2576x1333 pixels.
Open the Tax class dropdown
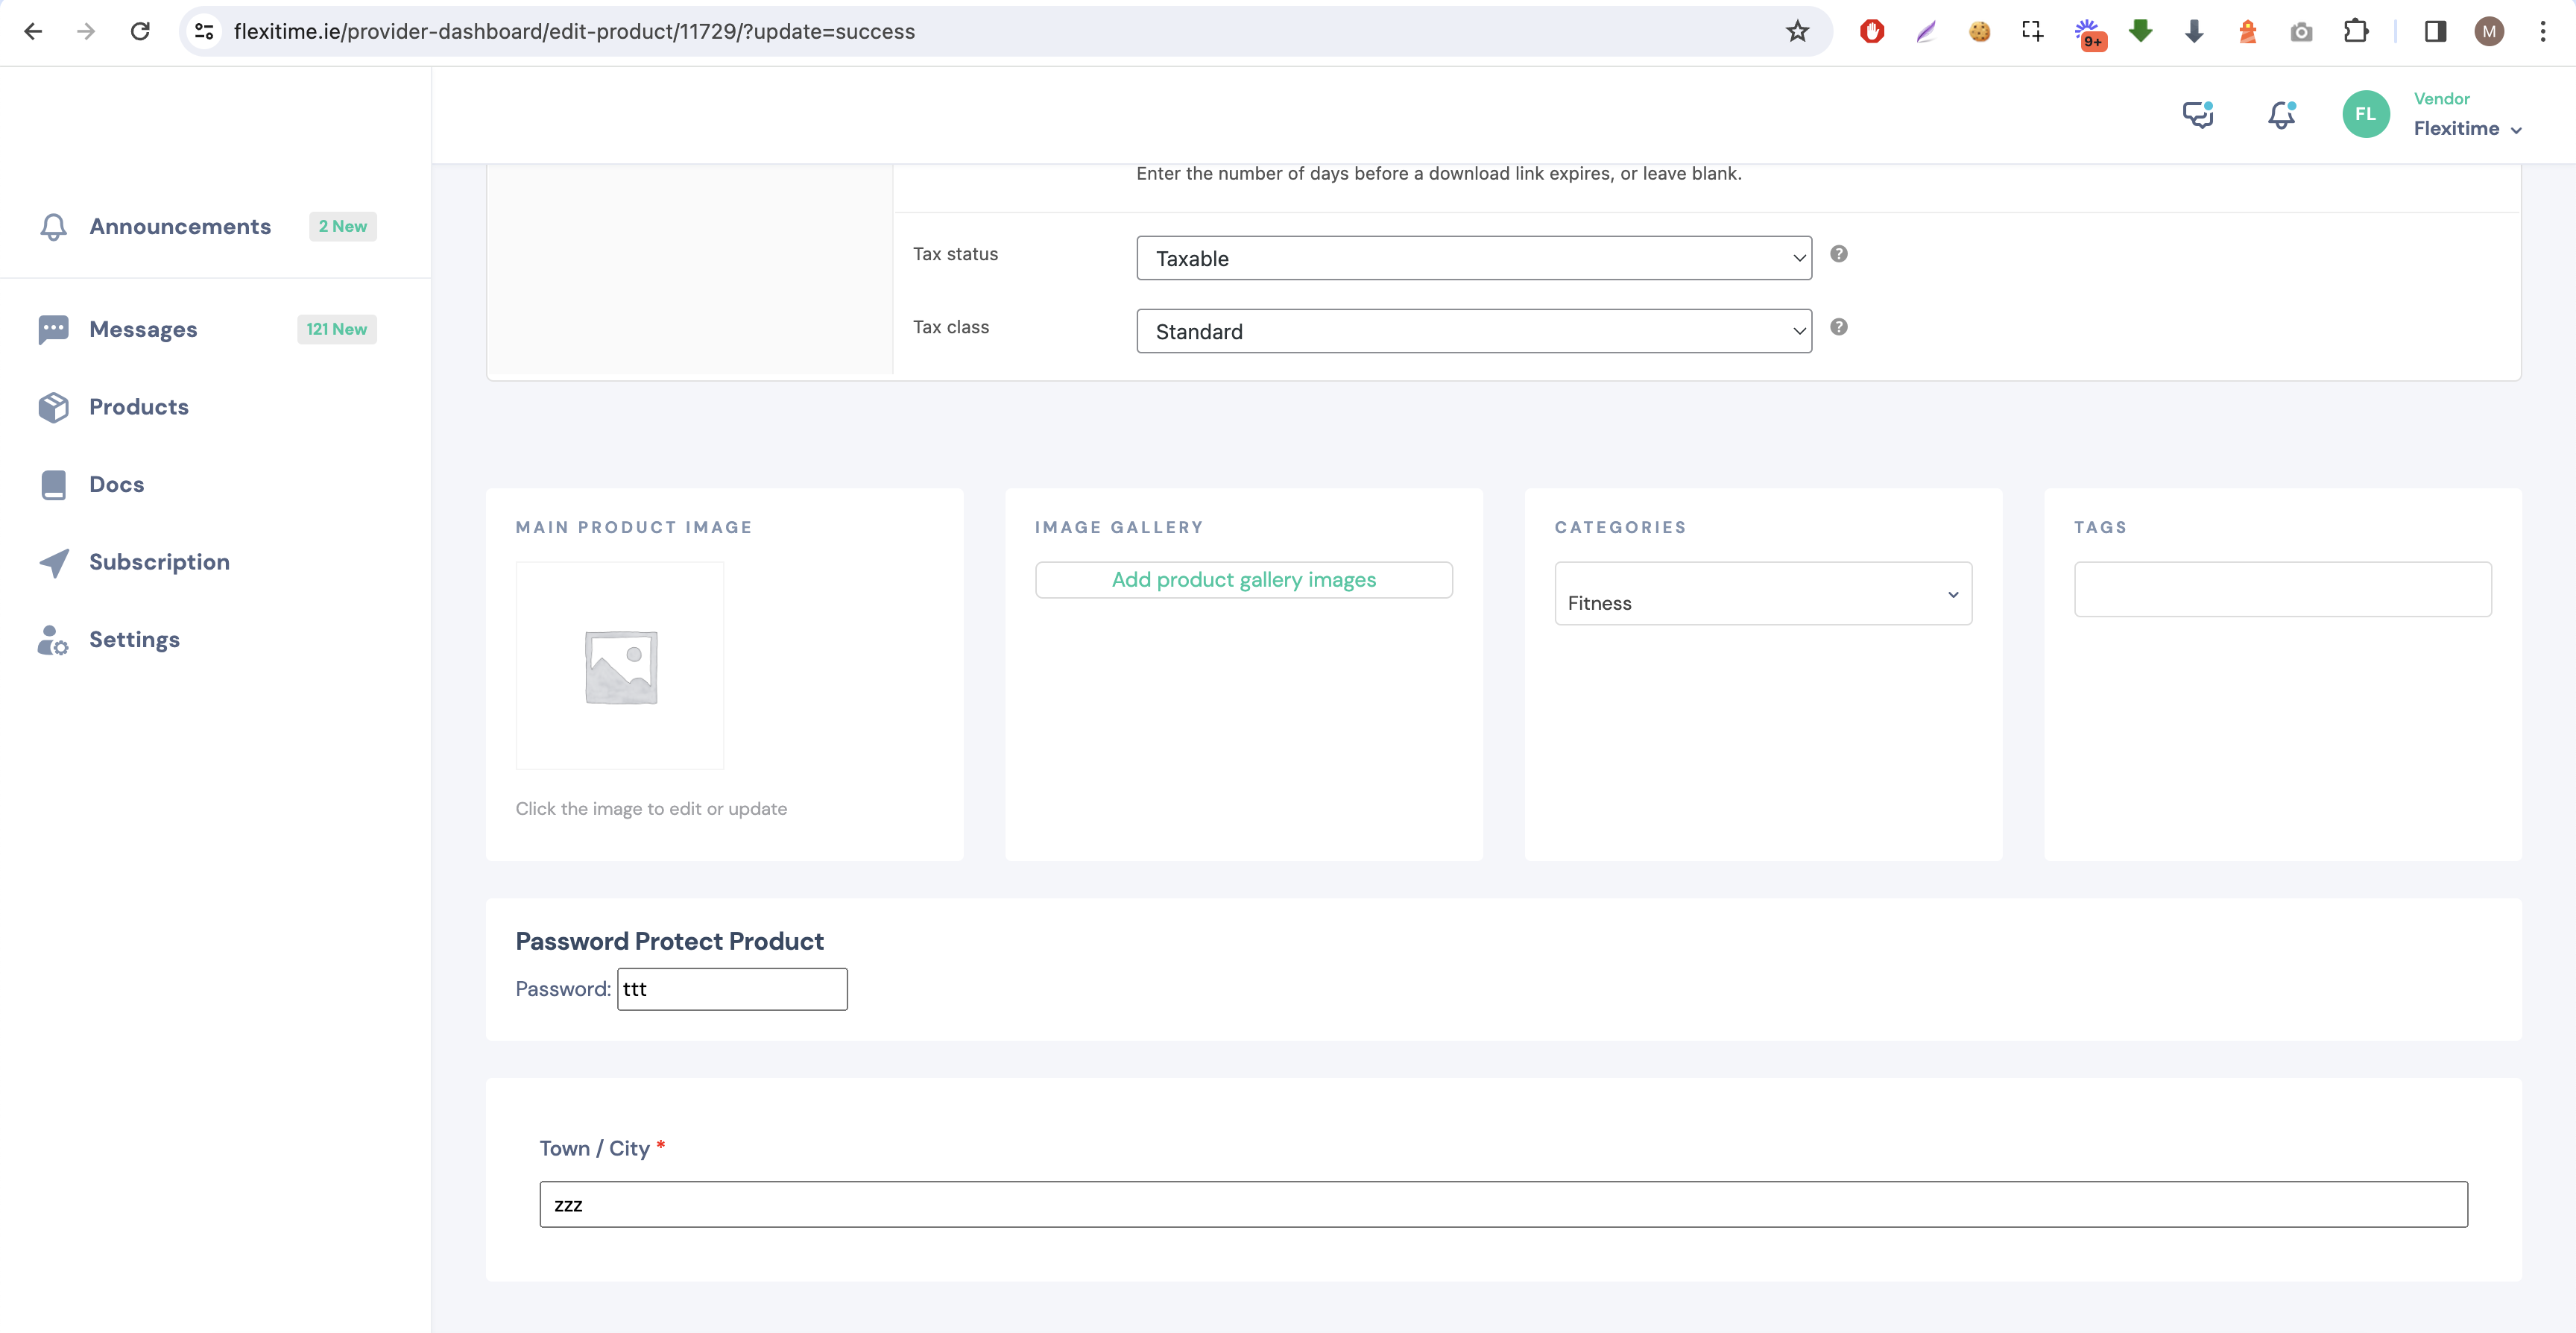(1473, 331)
